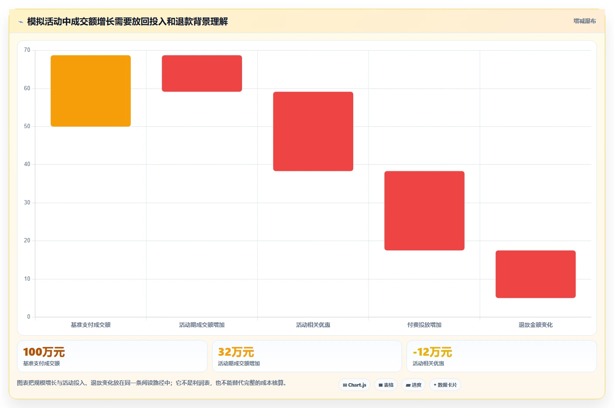Screen dimensions: 614x408
Task: Click the 增减瀑布 label in the header
Action: (x=584, y=21)
